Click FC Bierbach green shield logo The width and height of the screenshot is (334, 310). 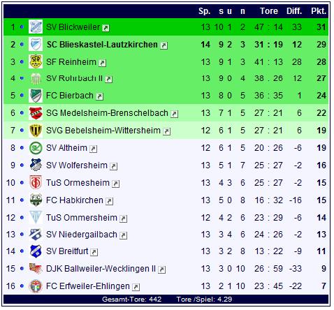pyautogui.click(x=36, y=96)
